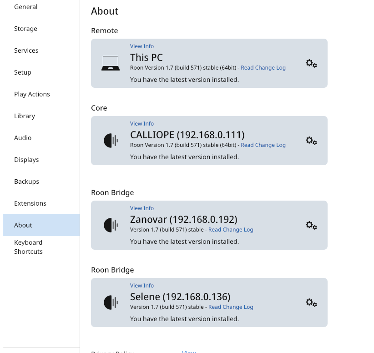Open View Info for This PC
Screen dimensions: 374x353
pyautogui.click(x=142, y=46)
